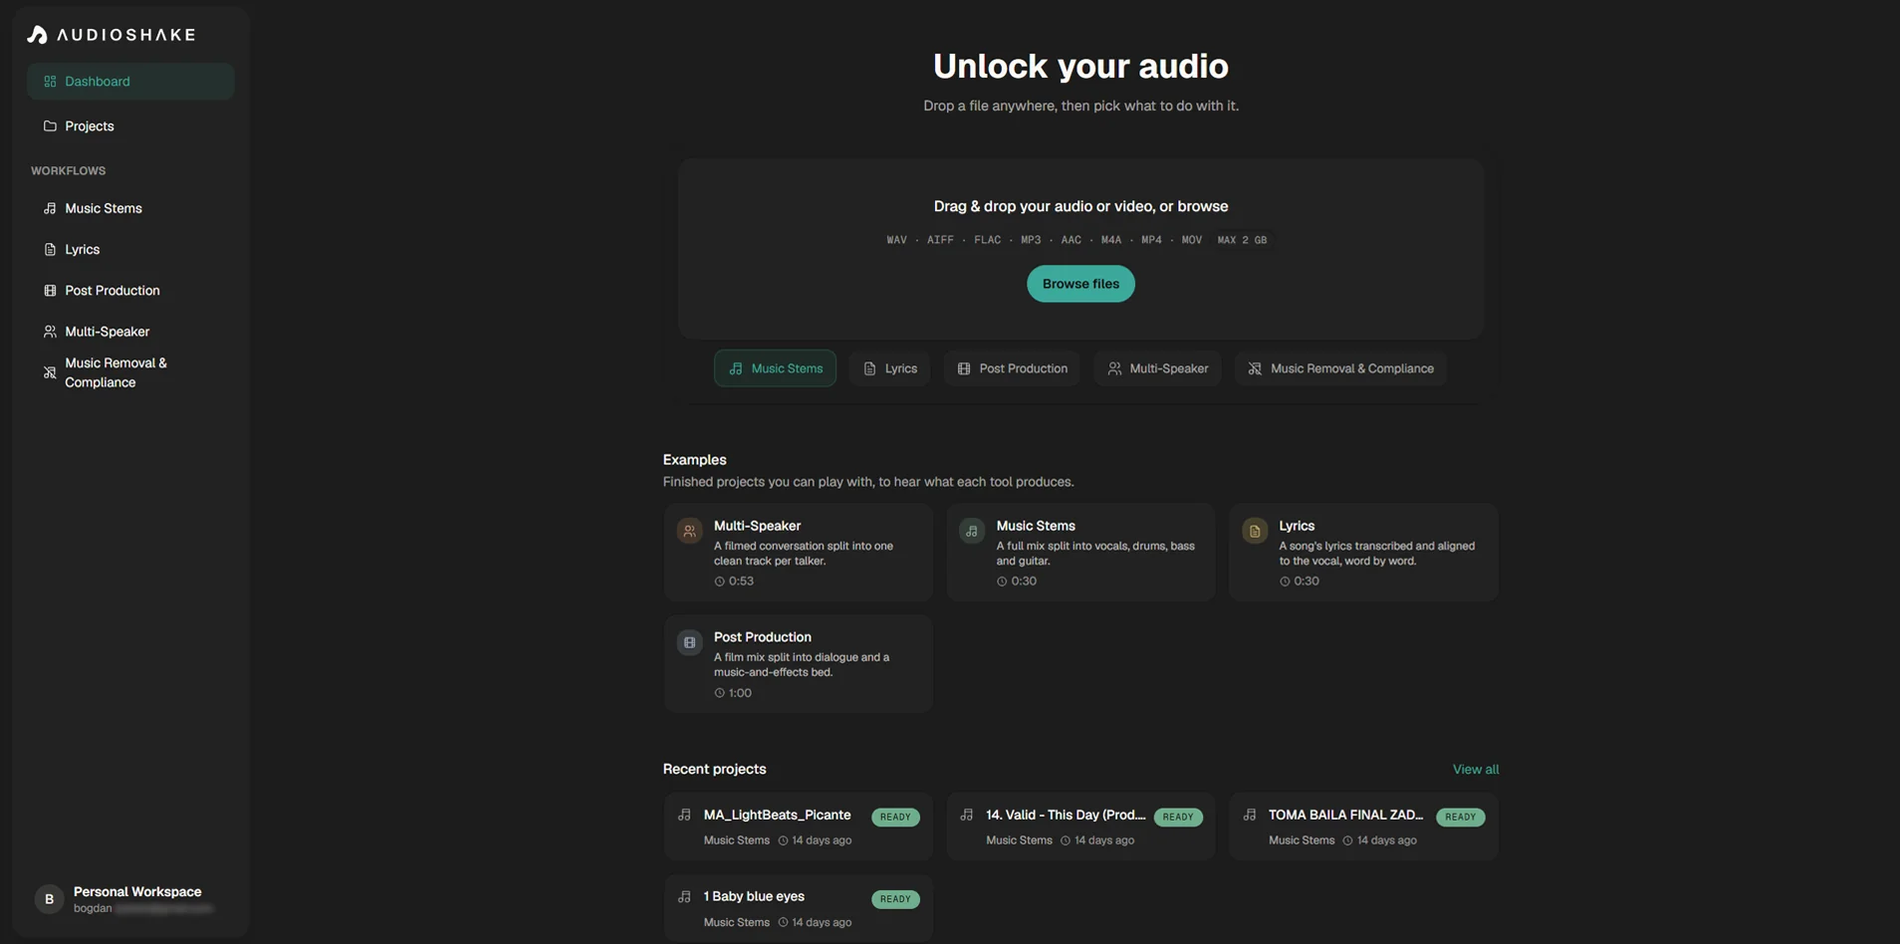1900x944 pixels.
Task: Open the Personal Workspace account switcher
Action: 130,899
